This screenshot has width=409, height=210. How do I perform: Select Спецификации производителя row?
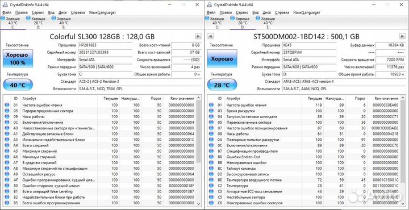tap(304, 151)
